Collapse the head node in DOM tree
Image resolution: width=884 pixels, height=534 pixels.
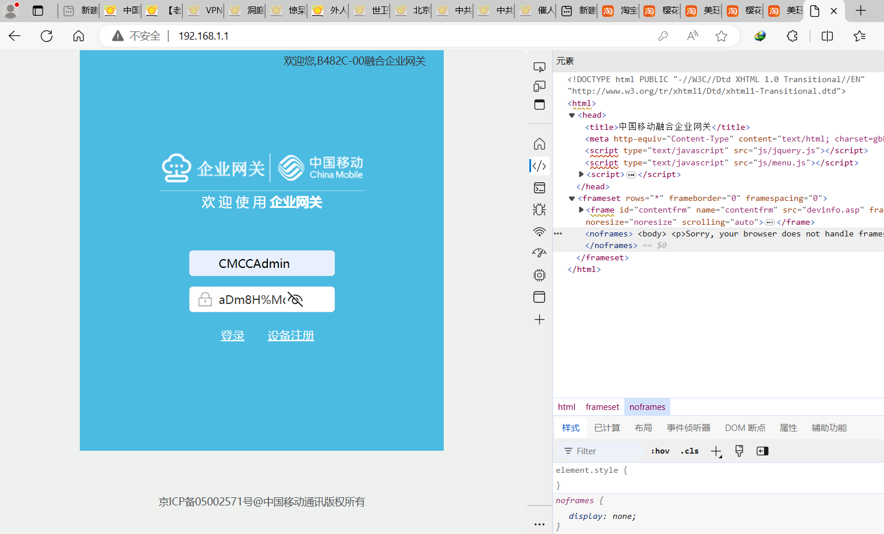click(572, 115)
